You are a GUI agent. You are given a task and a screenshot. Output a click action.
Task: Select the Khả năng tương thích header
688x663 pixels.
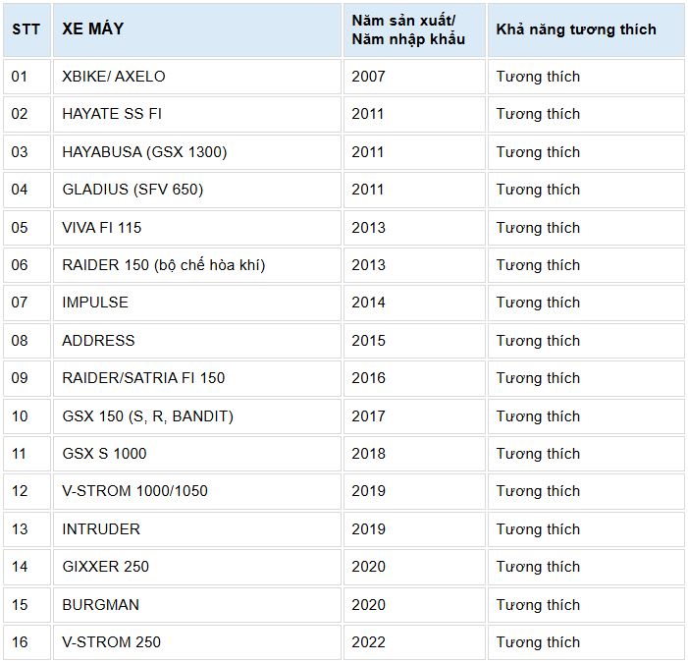(x=586, y=29)
